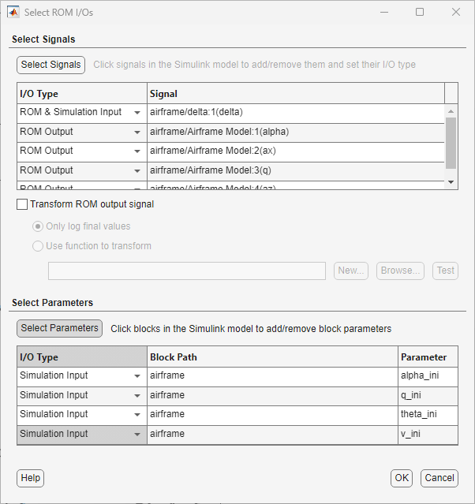Image resolution: width=475 pixels, height=504 pixels.
Task: Click the Select Parameters button
Action: click(x=59, y=328)
